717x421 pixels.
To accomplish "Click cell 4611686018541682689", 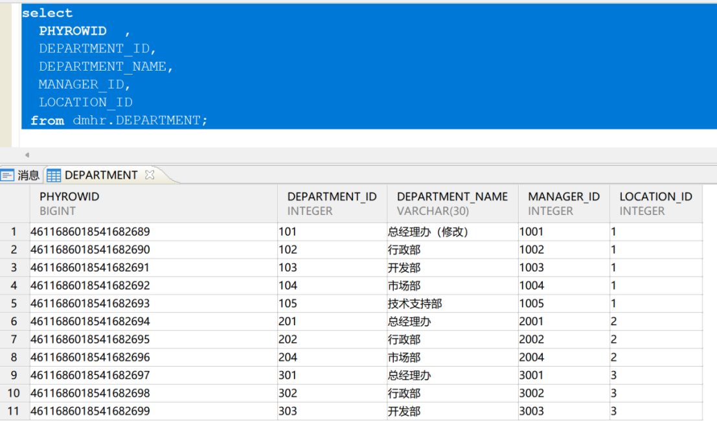I will 154,232.
